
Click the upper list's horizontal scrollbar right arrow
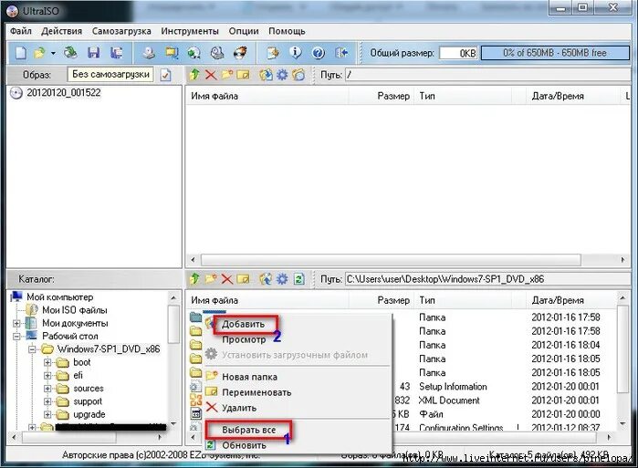tap(623, 260)
